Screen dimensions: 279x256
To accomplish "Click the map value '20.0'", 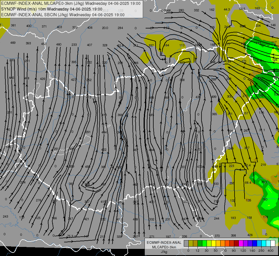I will point(105,28).
